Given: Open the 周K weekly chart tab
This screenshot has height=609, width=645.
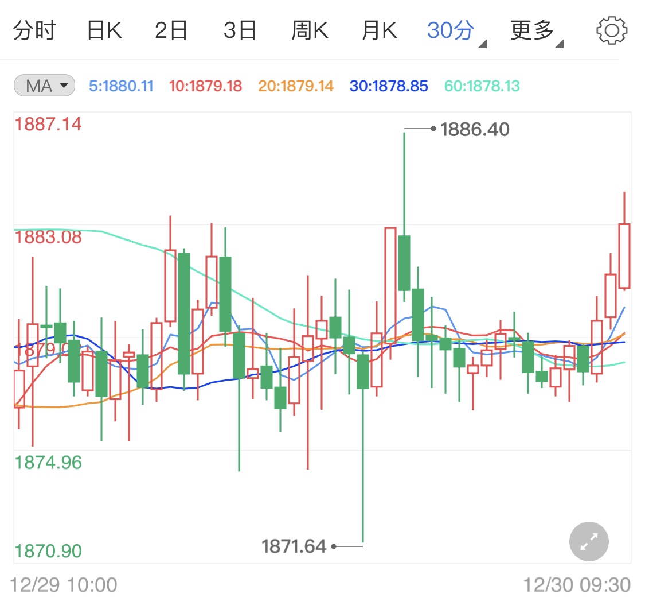Looking at the screenshot, I should point(310,30).
